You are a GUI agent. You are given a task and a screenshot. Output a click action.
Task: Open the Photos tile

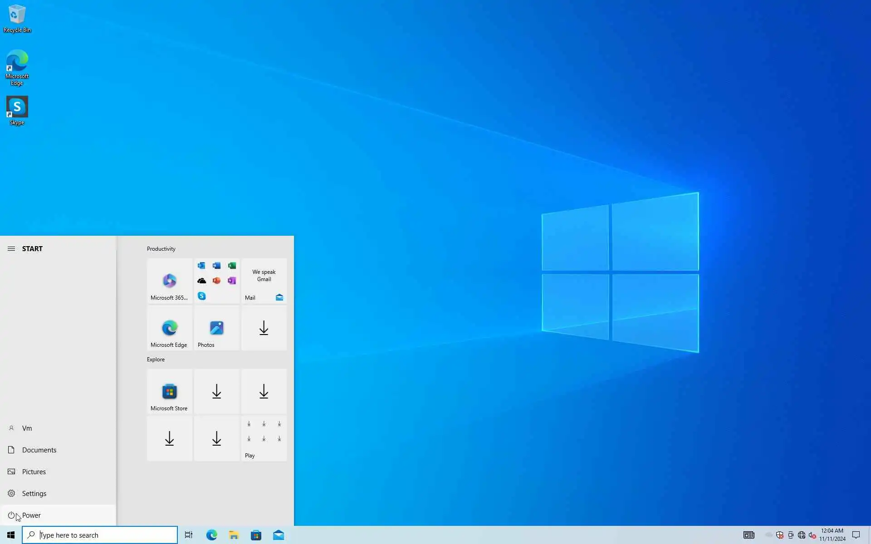(x=216, y=328)
